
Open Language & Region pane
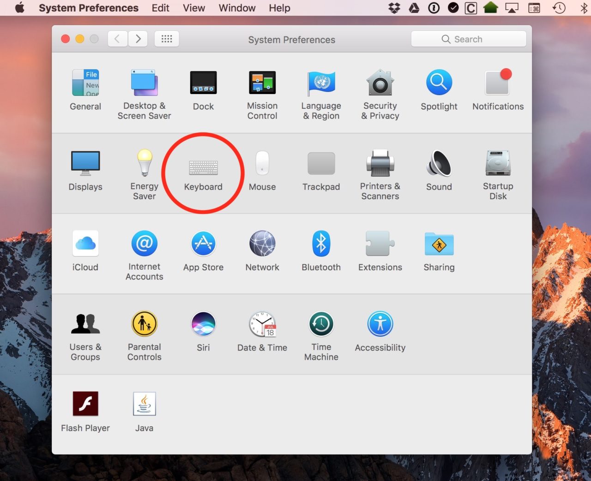[321, 95]
